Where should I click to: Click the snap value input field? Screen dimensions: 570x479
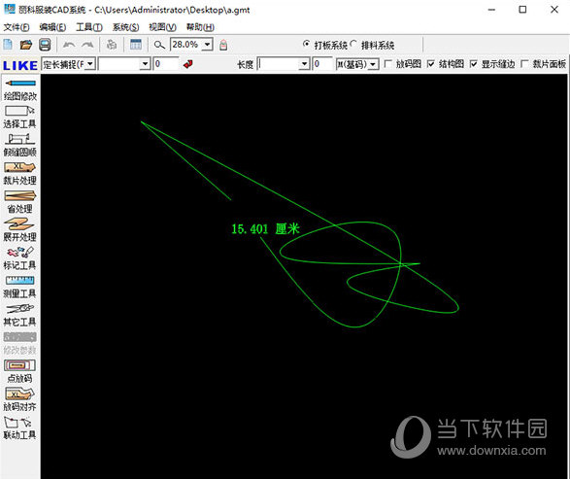click(166, 64)
